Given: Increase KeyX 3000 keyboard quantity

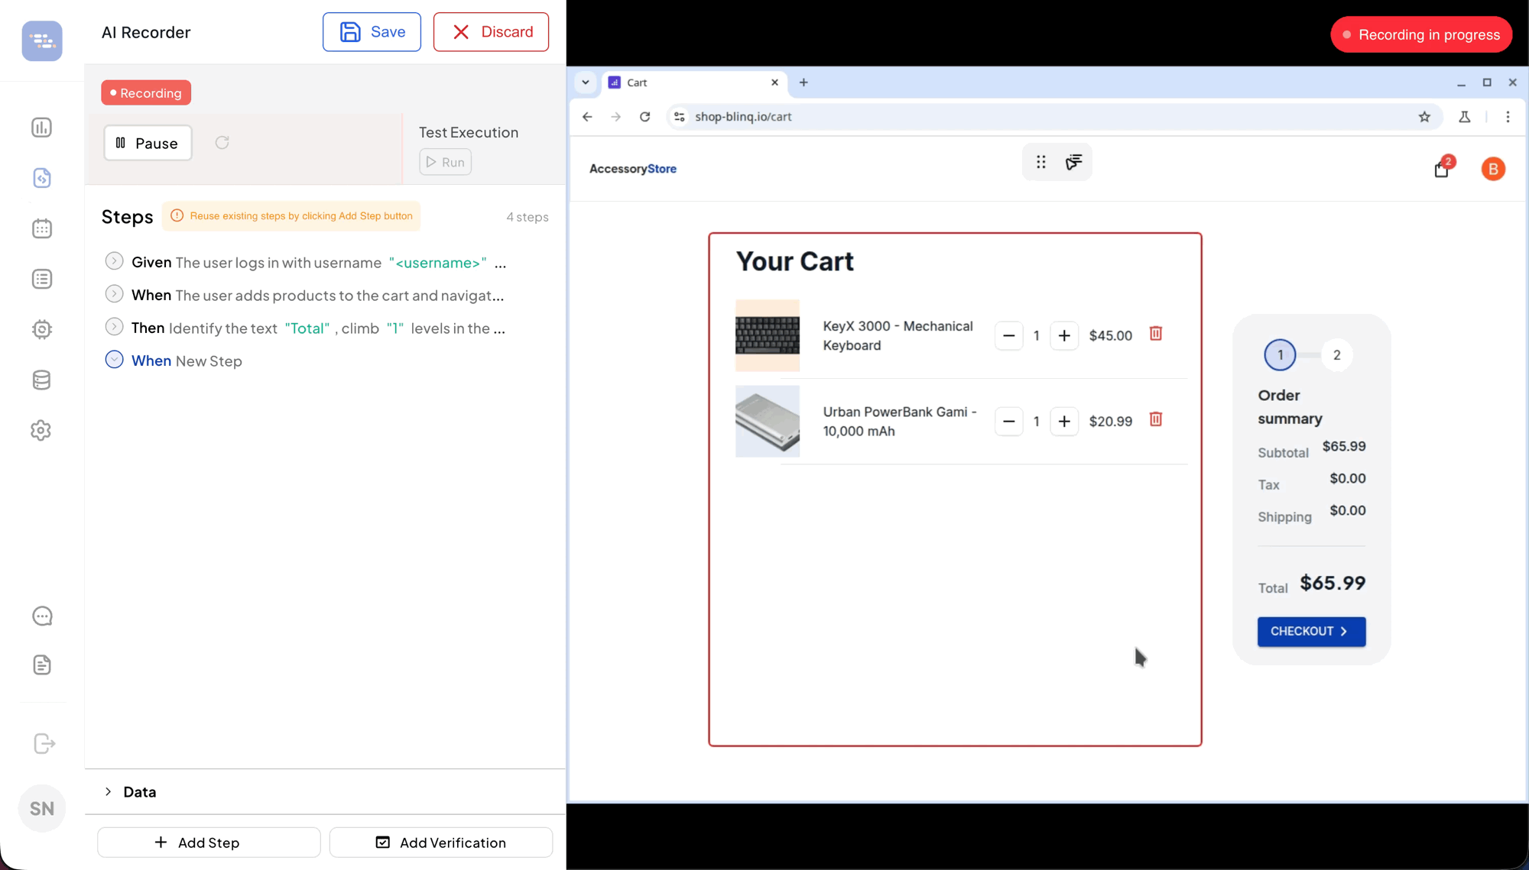Looking at the screenshot, I should [x=1063, y=336].
